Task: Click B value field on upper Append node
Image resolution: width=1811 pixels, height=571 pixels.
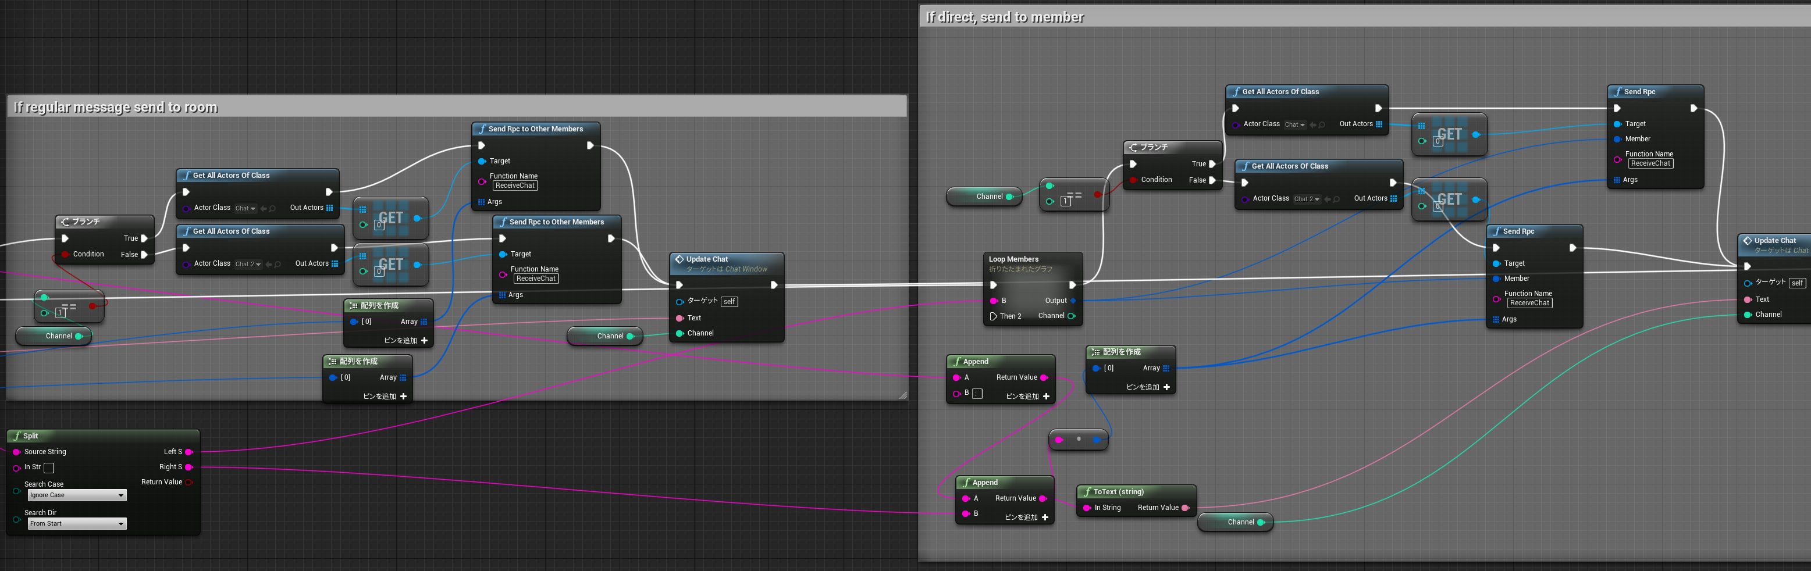Action: pyautogui.click(x=977, y=394)
